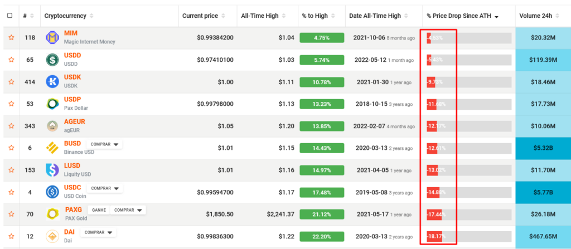The height and width of the screenshot is (249, 571).
Task: Click the Binance USD logo icon
Action: 52,148
